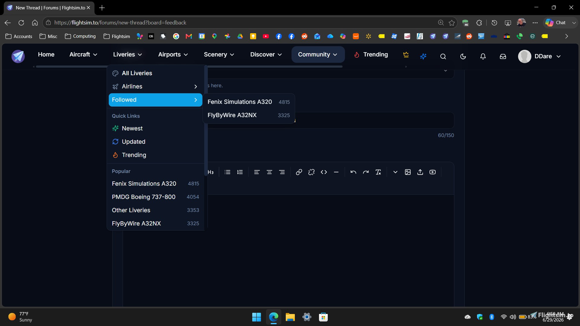Open a new browser tab

[x=102, y=8]
